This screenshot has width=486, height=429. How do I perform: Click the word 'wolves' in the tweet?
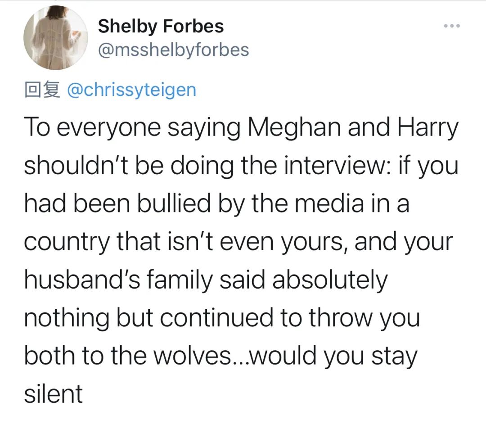click(x=191, y=356)
